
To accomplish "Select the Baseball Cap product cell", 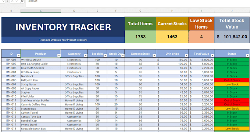I will (x=41, y=121).
